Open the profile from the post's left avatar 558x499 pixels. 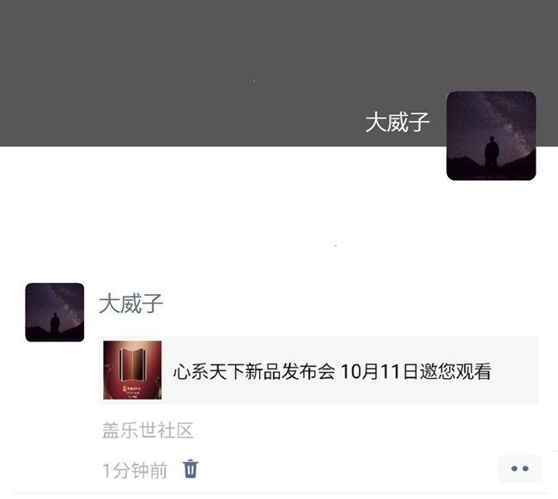pyautogui.click(x=55, y=312)
